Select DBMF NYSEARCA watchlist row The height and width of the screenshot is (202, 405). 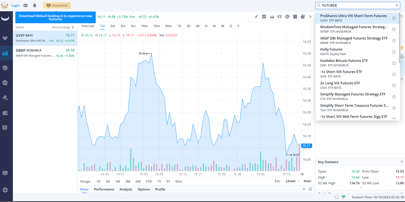click(x=45, y=53)
